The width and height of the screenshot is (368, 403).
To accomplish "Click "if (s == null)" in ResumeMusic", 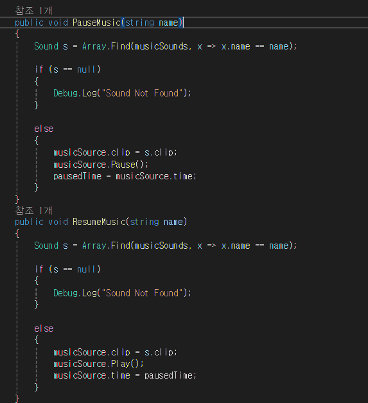I will pos(67,269).
